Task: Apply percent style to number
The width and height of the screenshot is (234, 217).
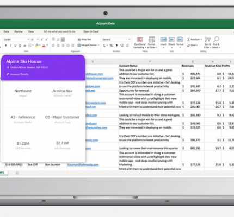Action: tap(111, 46)
